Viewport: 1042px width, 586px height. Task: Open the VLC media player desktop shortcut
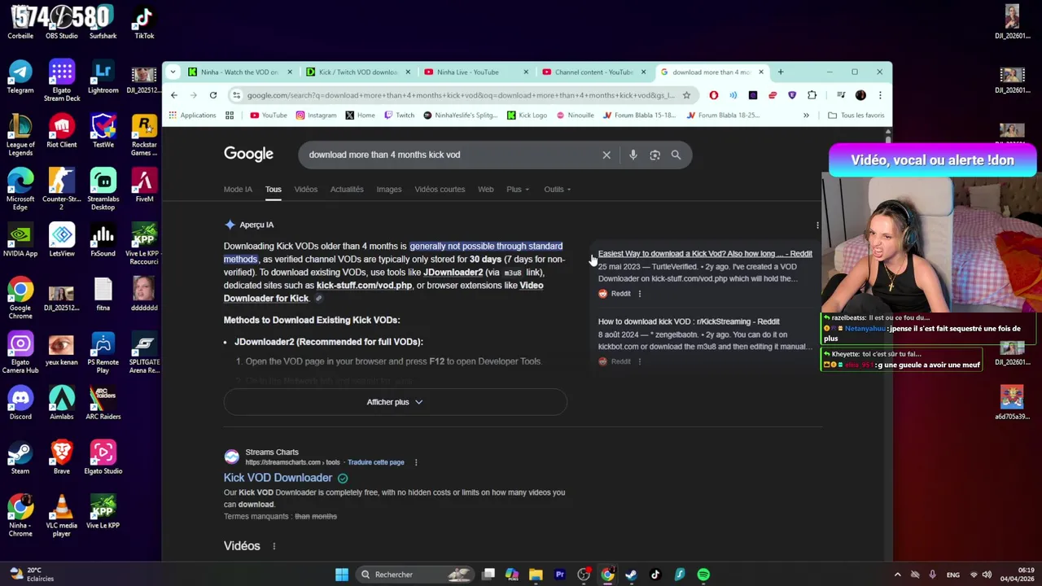[x=62, y=516]
